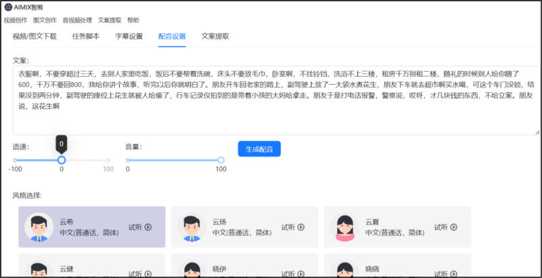Select the 云希 voice avatar

(39, 227)
